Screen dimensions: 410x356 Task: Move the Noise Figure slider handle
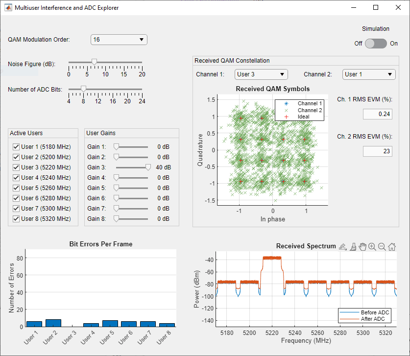tap(94, 61)
